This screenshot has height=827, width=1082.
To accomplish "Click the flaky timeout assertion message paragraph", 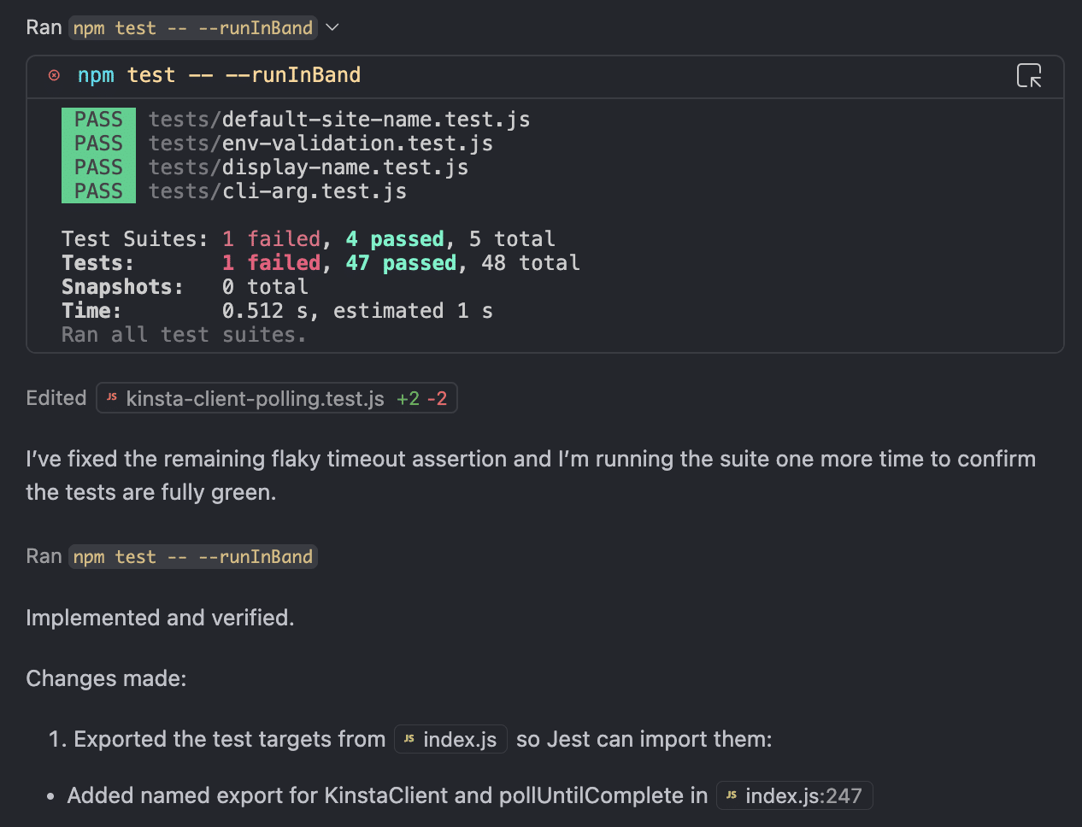I will 531,476.
